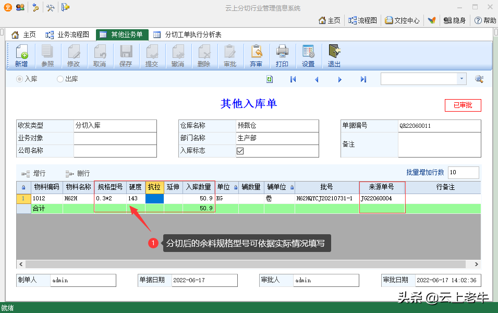Click the 删行 delete row button

78,173
